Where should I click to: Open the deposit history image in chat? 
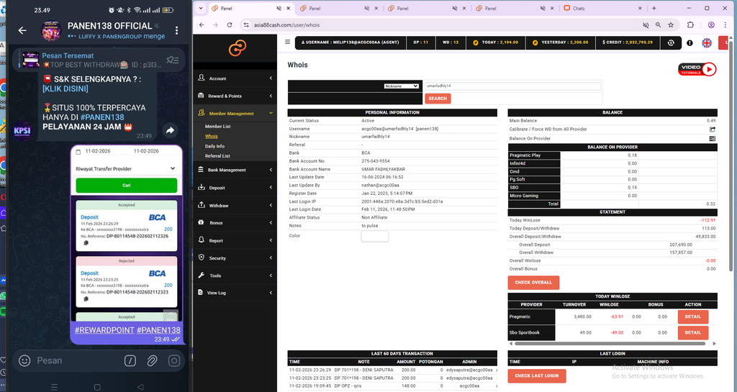(127, 232)
